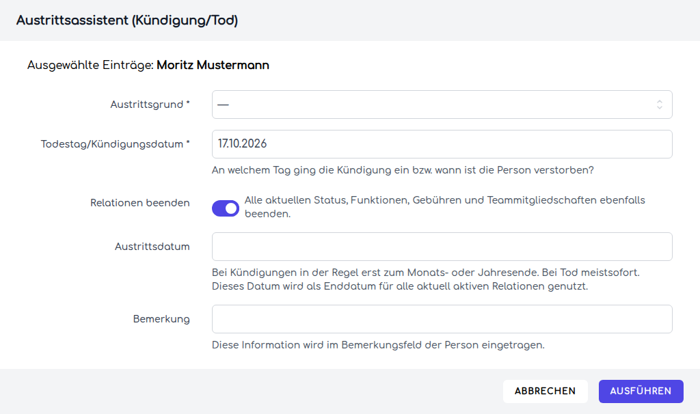Screen dimensions: 700x414
Task: Click the Todestag/Kündigungsdatum label
Action: point(115,144)
